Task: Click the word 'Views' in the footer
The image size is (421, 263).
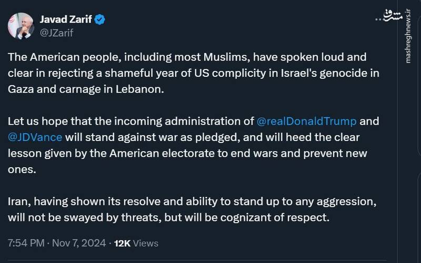Action: tap(145, 244)
